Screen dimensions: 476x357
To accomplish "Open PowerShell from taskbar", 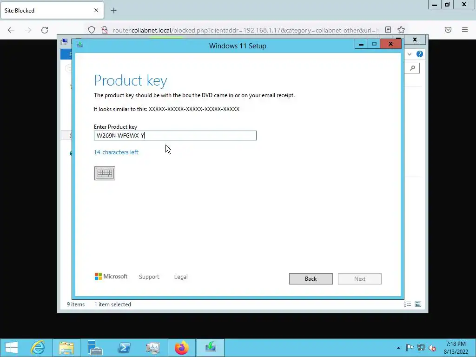I will tap(124, 348).
